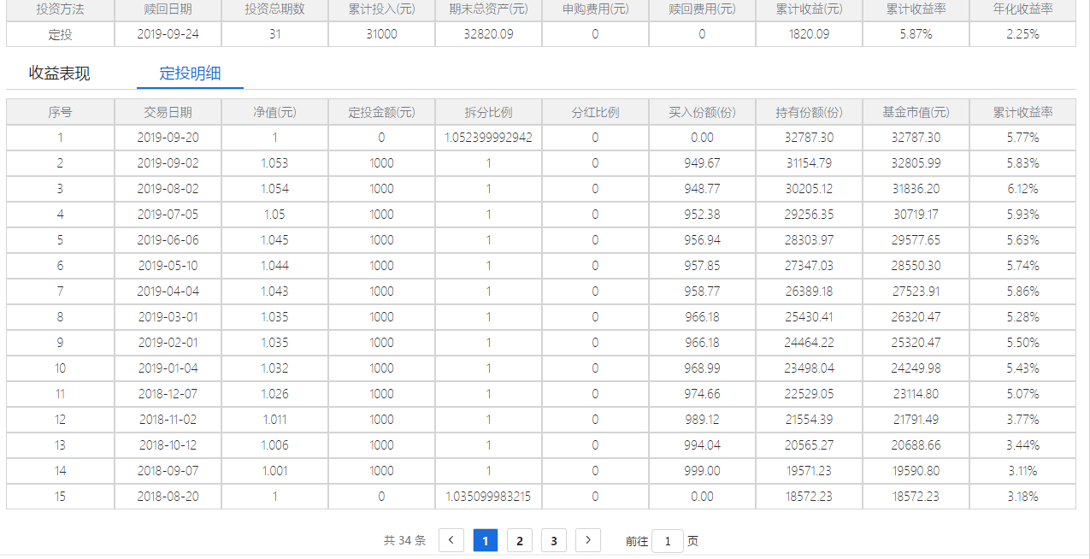Click the active page 1 button
This screenshot has height=559, width=1090.
pyautogui.click(x=486, y=540)
